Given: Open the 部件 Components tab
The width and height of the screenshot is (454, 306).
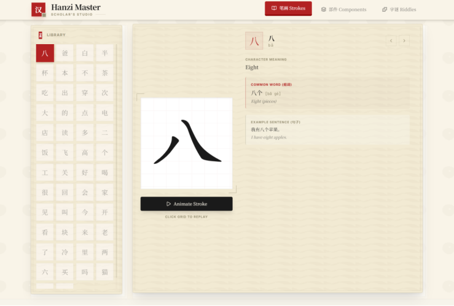Looking at the screenshot, I should click(343, 10).
